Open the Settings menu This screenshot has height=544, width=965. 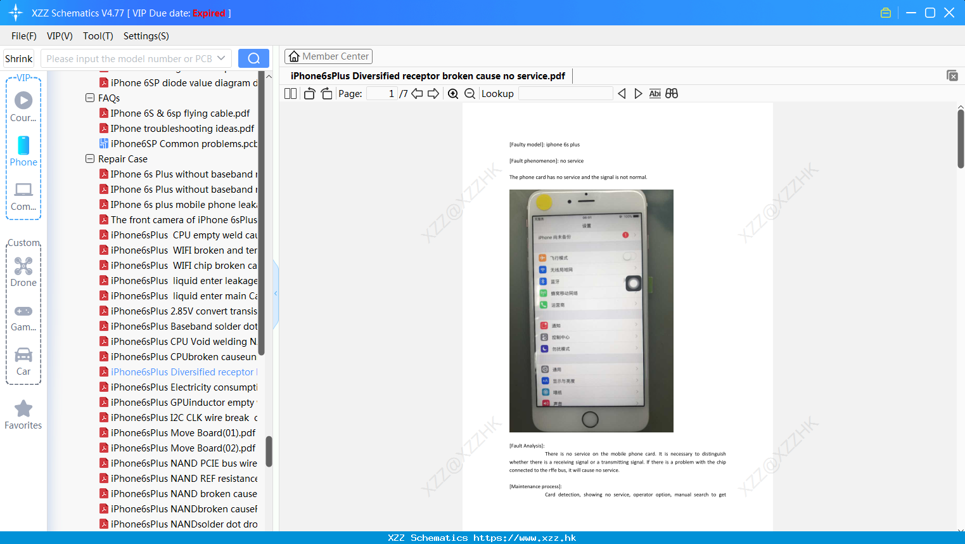(146, 36)
